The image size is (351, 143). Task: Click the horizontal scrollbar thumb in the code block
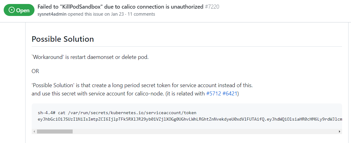pyautogui.click(x=55, y=132)
